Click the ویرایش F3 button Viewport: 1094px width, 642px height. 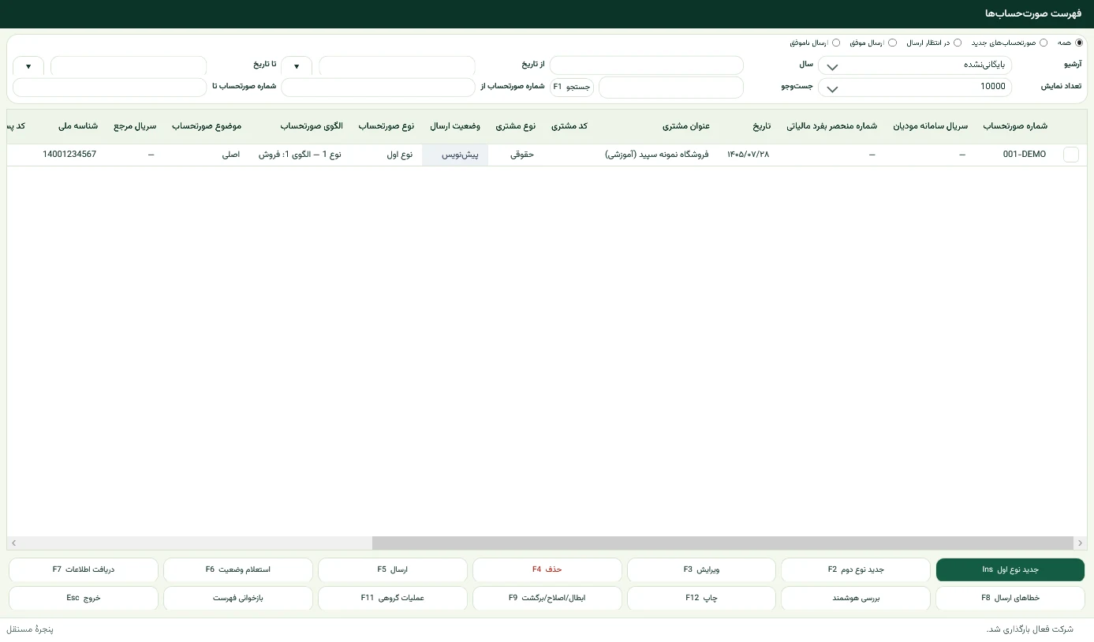[x=701, y=569]
